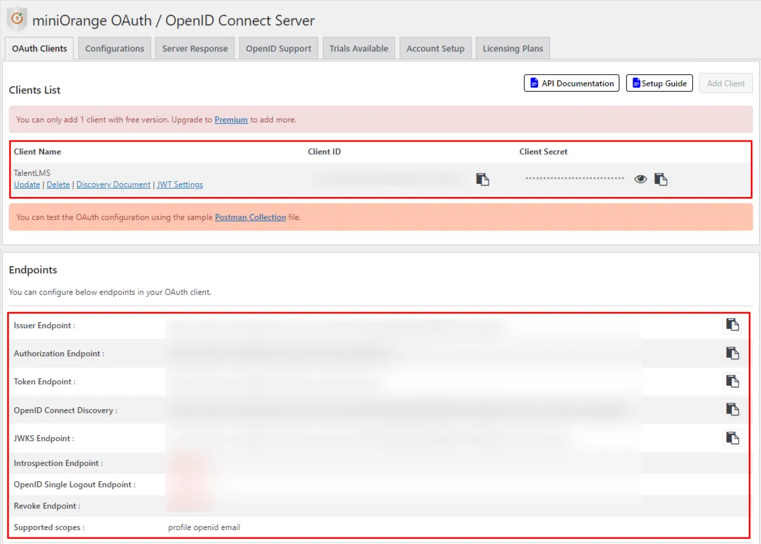Open the API Documentation button
Viewport: 761px width, 544px height.
571,83
